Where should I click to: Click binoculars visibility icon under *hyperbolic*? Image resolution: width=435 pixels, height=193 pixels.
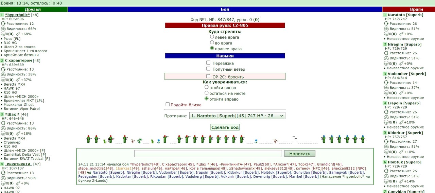[3, 29]
